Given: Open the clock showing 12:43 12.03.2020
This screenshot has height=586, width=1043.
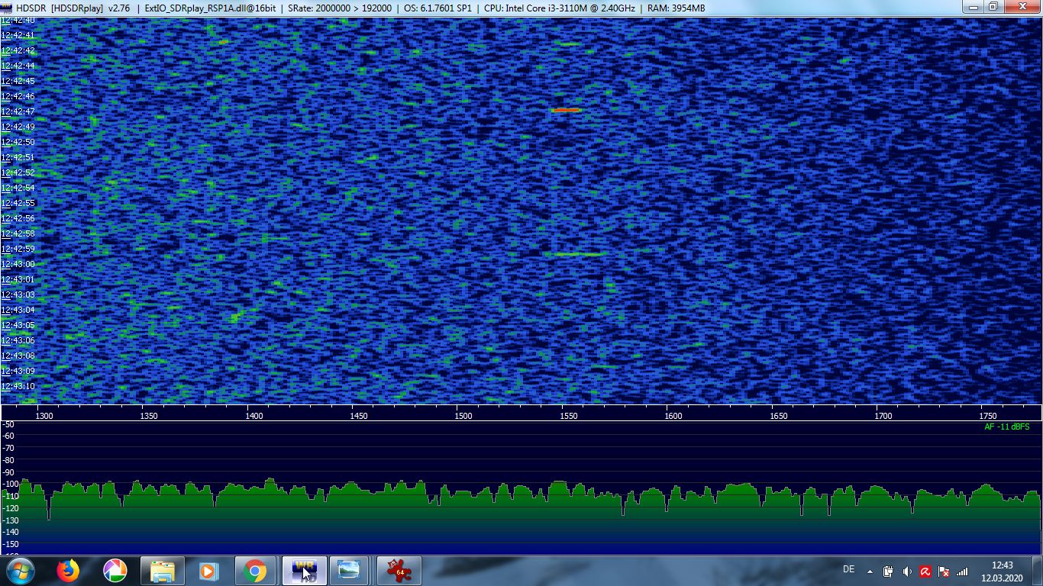Looking at the screenshot, I should (1002, 571).
